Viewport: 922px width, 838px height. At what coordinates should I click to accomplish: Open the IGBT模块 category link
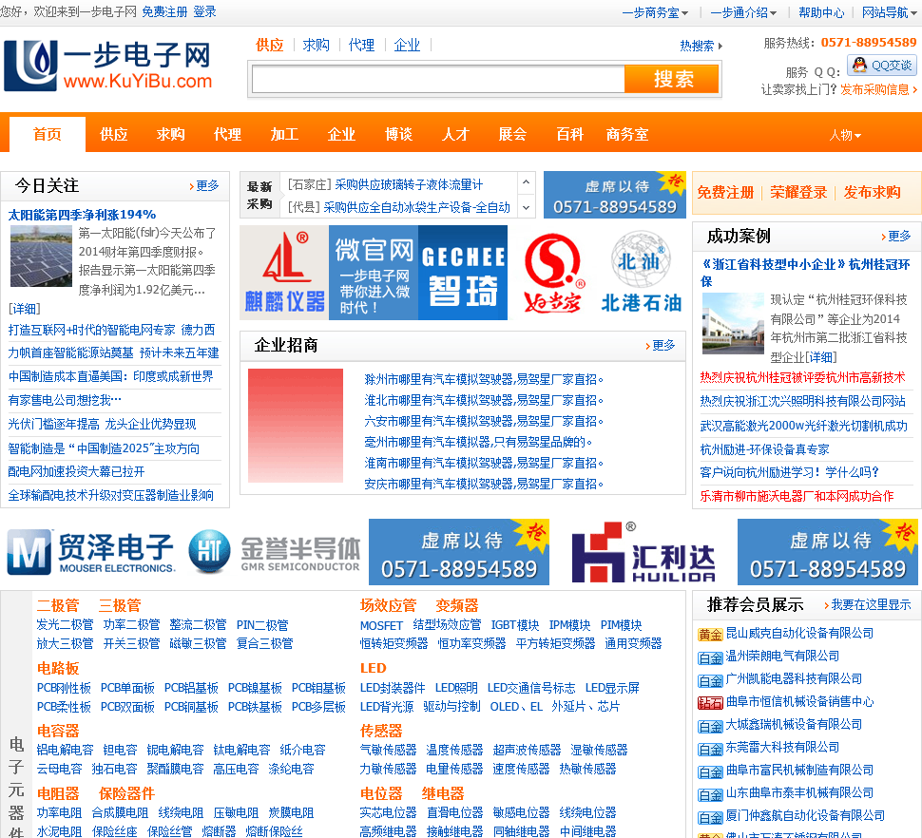[515, 626]
